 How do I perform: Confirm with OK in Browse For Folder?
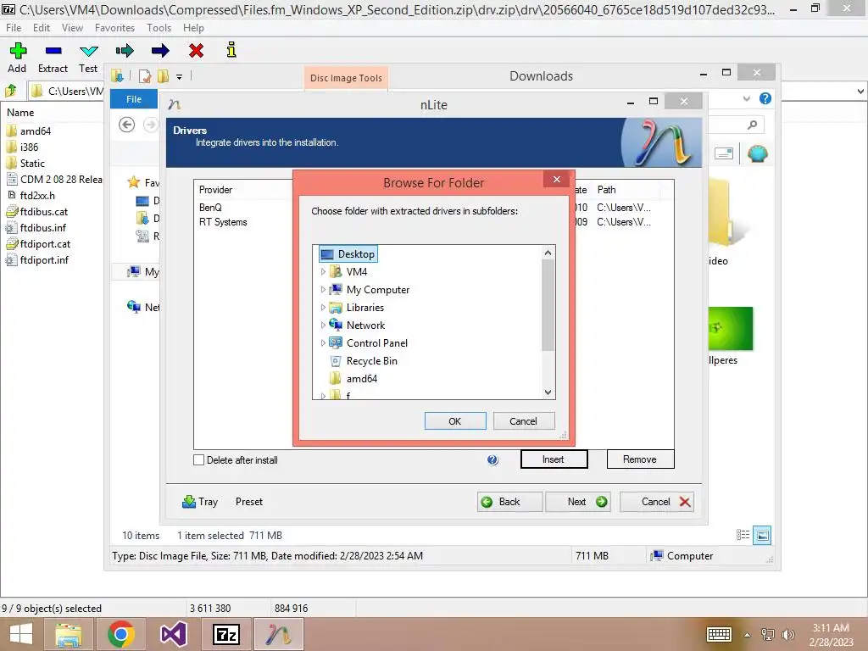455,420
